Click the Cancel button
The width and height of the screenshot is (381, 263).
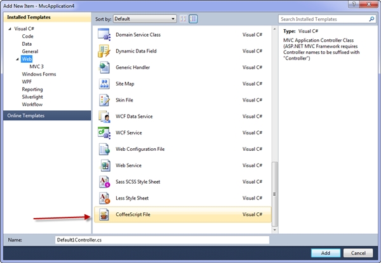tap(358, 253)
